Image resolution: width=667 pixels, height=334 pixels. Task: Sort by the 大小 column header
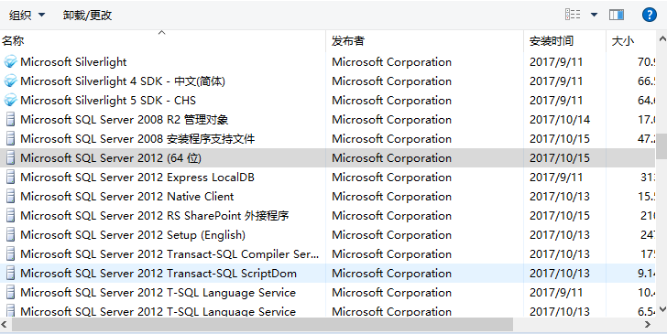pos(630,41)
